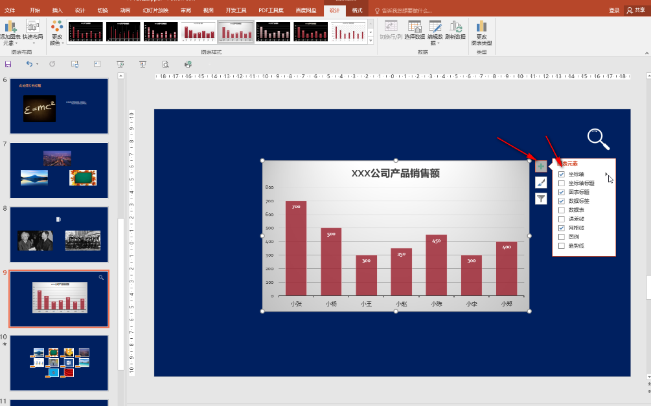Expand the 坐标轴 submenu arrow

point(606,175)
